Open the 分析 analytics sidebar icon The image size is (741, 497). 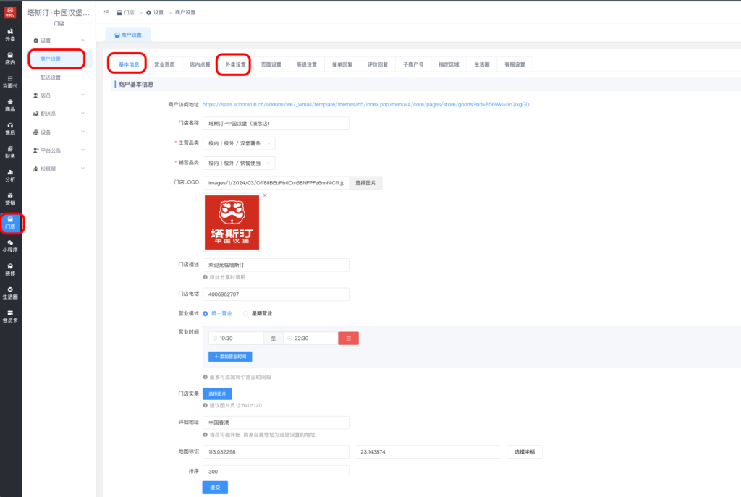coord(10,176)
